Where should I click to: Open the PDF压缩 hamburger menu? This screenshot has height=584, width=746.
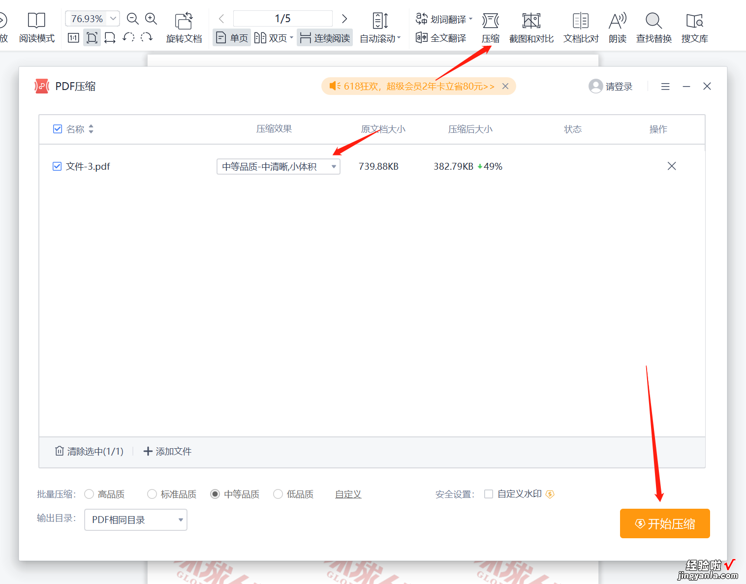(x=665, y=86)
